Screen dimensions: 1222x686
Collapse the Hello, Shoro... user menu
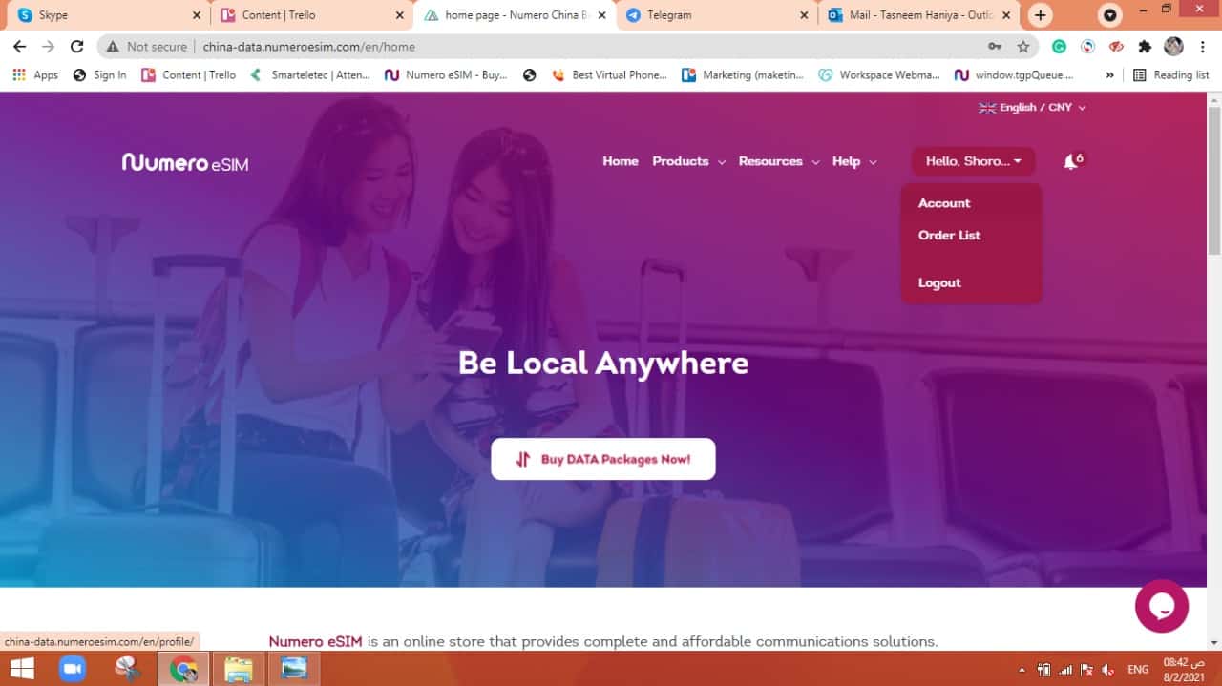(973, 161)
